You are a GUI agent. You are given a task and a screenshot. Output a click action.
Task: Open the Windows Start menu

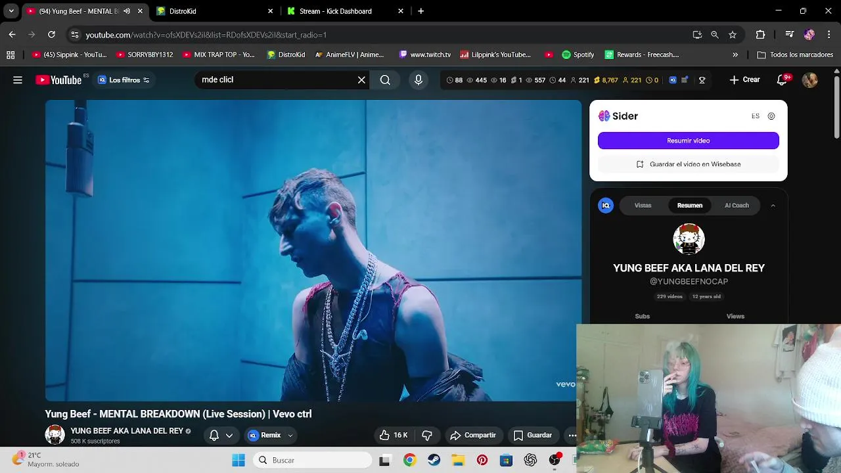click(239, 460)
